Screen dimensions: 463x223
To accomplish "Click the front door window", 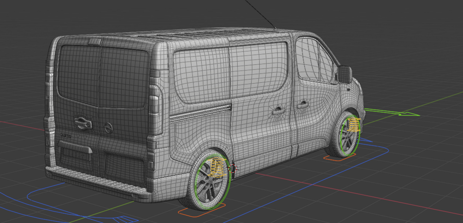I will [314, 60].
